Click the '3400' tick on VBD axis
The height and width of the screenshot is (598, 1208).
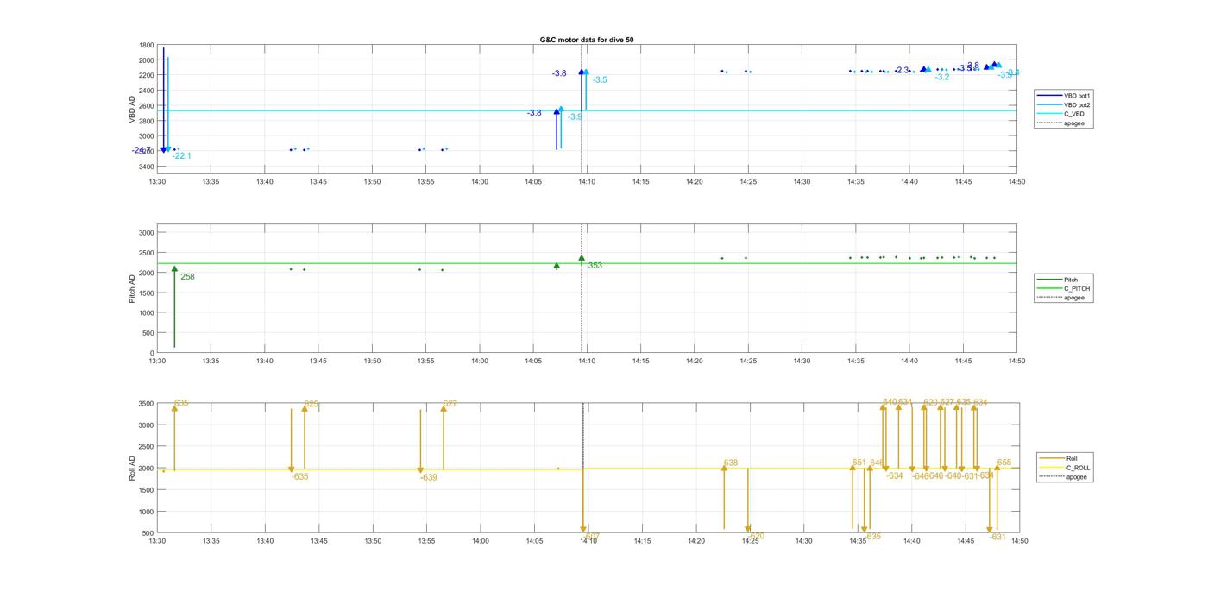146,167
